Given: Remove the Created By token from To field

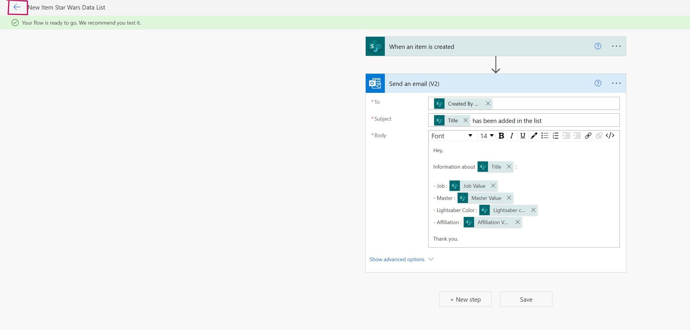Looking at the screenshot, I should click(488, 104).
